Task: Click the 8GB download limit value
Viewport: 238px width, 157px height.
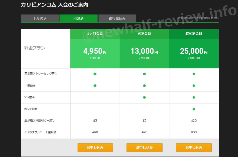Action: click(x=194, y=132)
